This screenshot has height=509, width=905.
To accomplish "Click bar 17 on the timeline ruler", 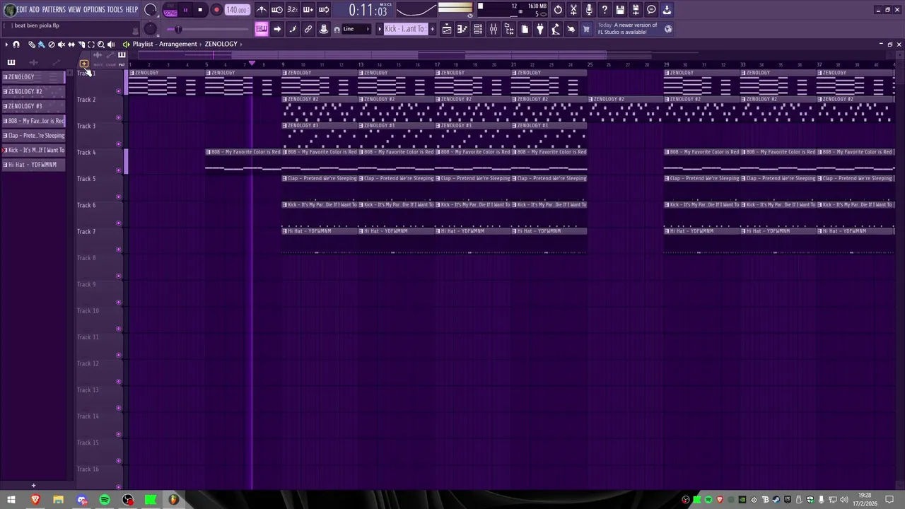I will (x=437, y=65).
